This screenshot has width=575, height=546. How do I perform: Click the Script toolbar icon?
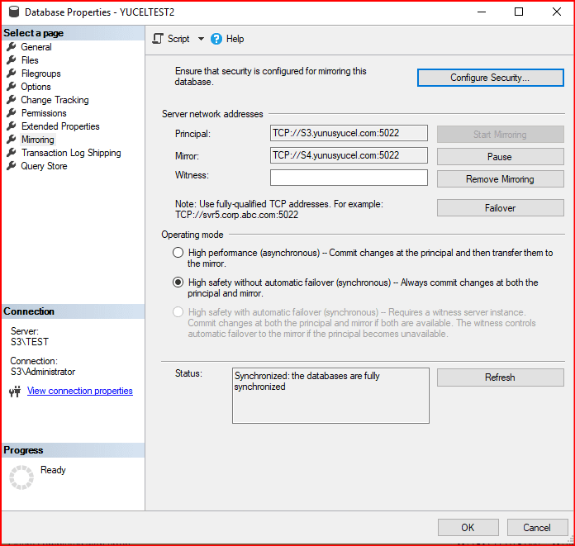point(158,39)
